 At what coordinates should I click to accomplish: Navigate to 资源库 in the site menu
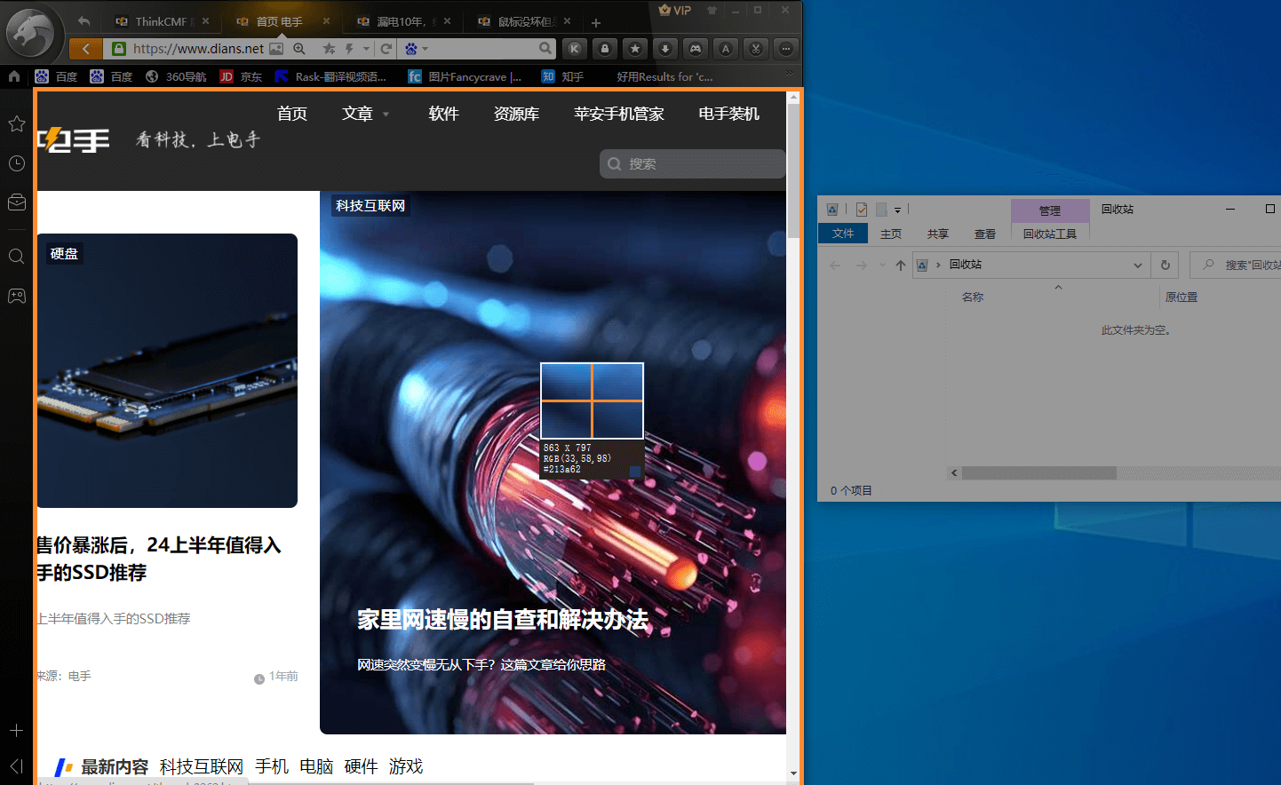click(x=515, y=114)
